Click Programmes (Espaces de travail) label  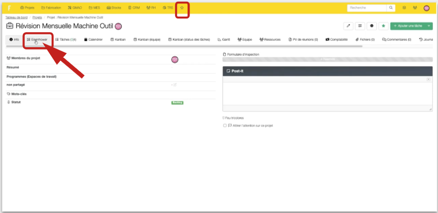click(x=31, y=77)
